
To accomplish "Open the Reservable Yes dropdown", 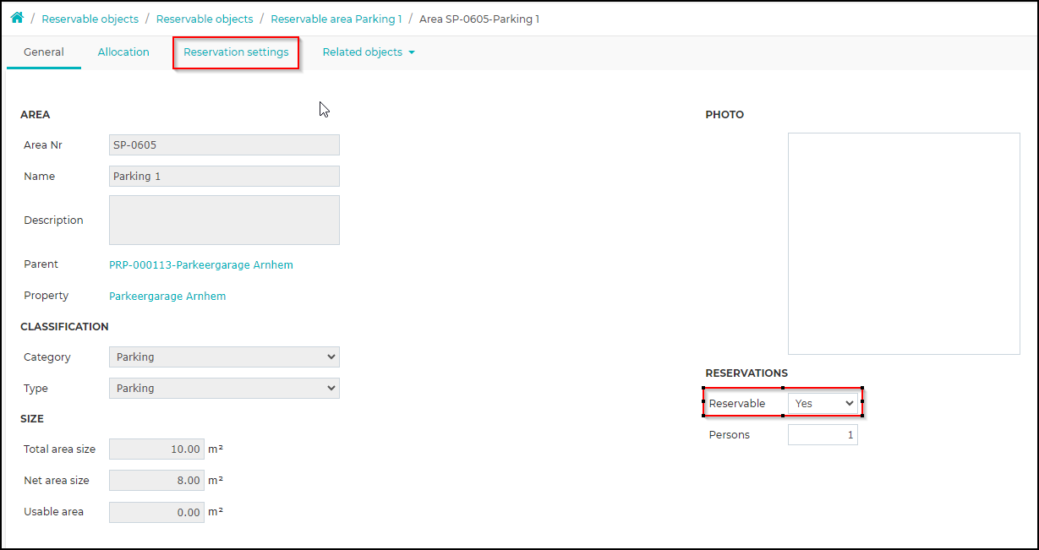I will (823, 404).
